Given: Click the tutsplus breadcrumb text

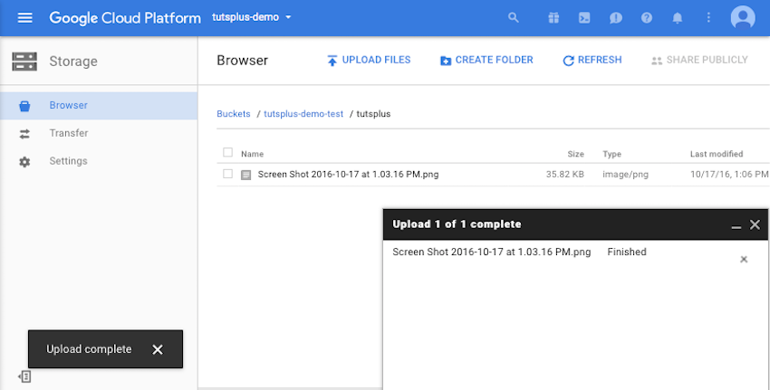Looking at the screenshot, I should (x=374, y=114).
